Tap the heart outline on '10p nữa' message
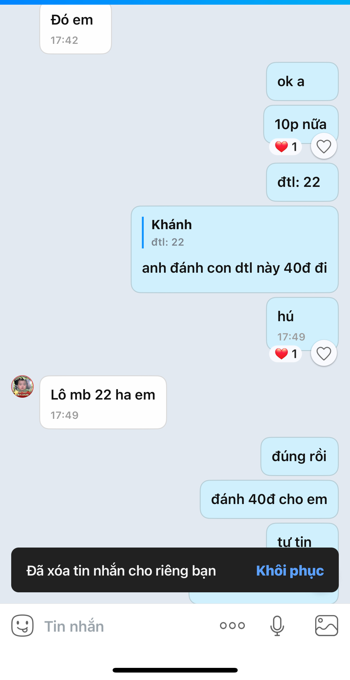Screen dimensions: 350x680 click(324, 146)
